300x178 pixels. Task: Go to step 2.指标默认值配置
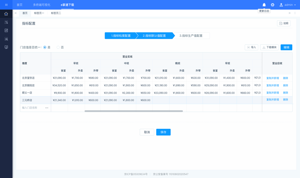tap(154, 36)
